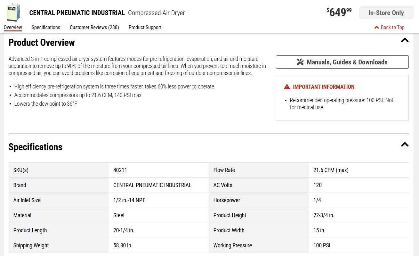
Task: Open the Overview tab
Action: 13,27
